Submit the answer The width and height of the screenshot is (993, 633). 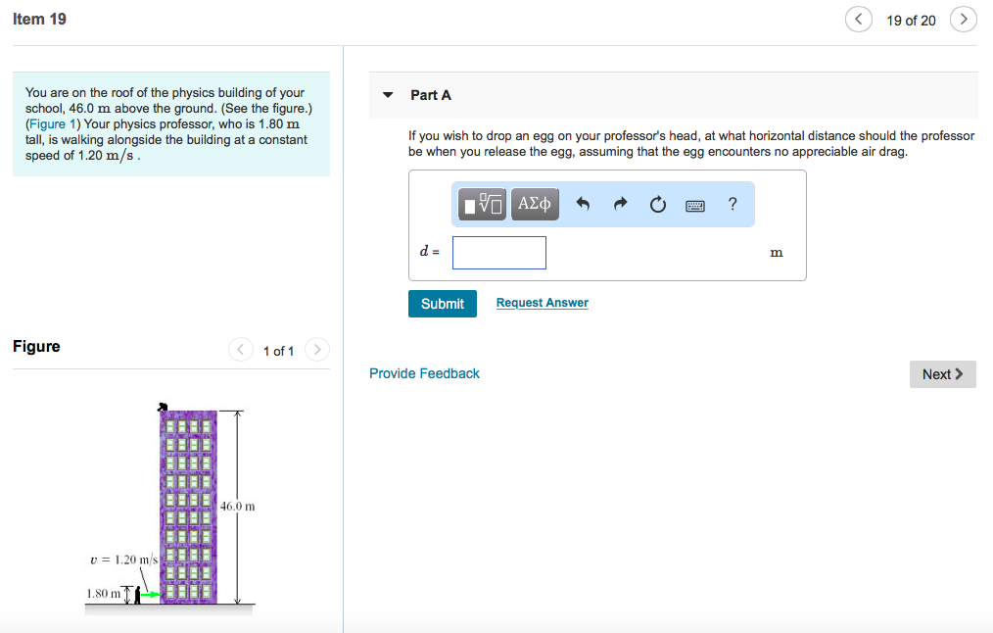[x=443, y=304]
